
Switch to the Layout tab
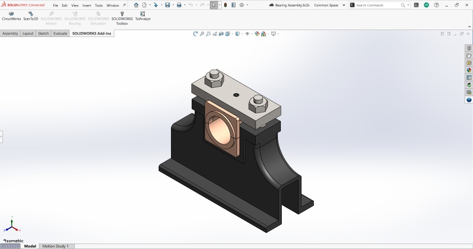pyautogui.click(x=28, y=34)
